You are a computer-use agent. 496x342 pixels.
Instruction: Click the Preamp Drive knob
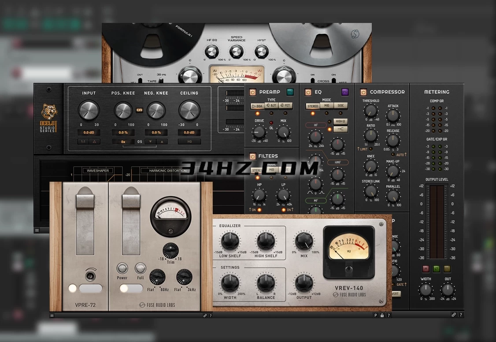point(259,132)
